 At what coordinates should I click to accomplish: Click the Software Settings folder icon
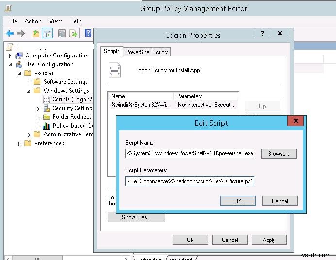(37, 82)
